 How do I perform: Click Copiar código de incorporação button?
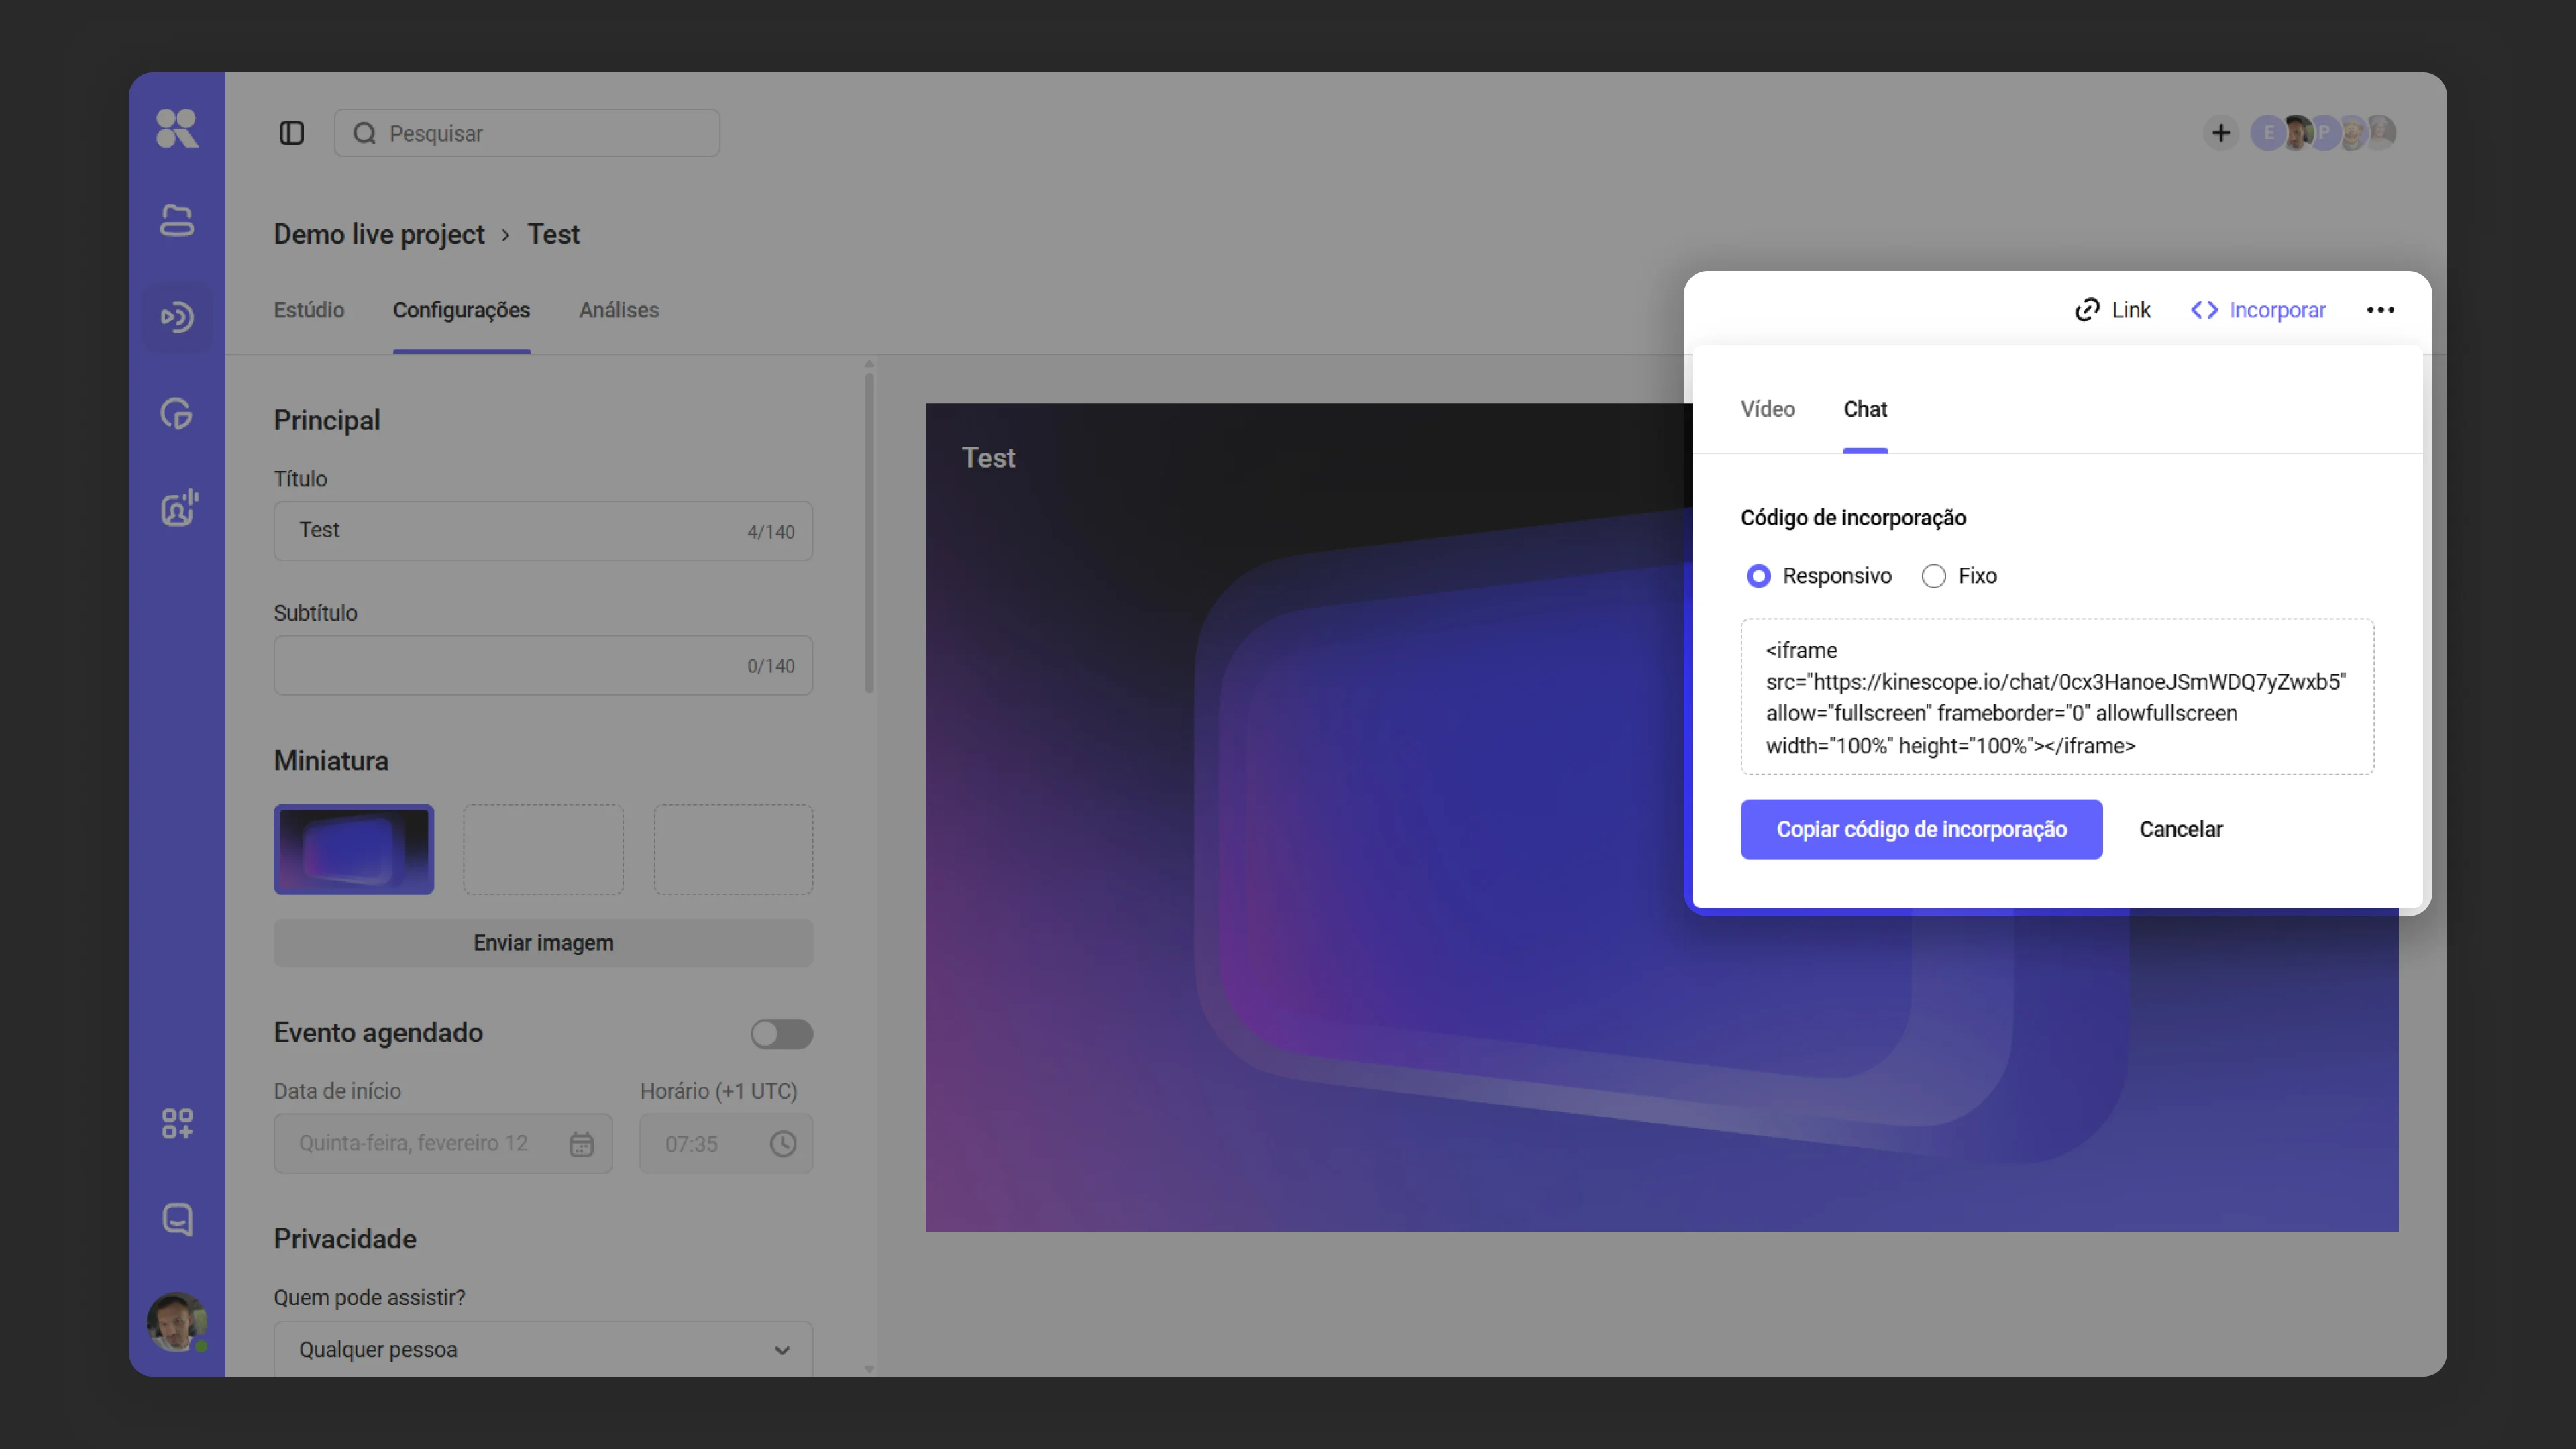[x=1921, y=829]
